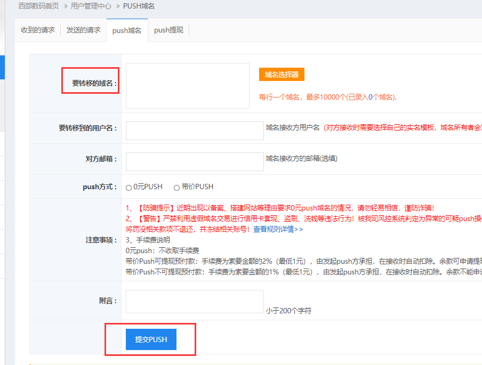Open the 查看规则详情>> link

coord(278,229)
